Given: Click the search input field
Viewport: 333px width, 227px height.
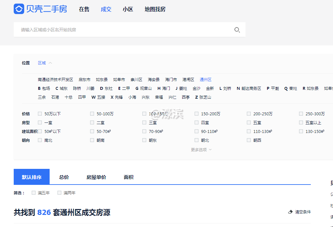Looking at the screenshot, I should click(98, 29).
